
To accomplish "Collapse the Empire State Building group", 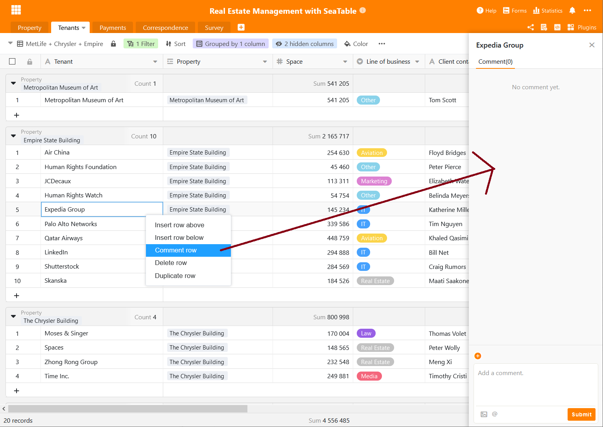I will [x=13, y=136].
